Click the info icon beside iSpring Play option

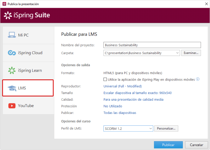point(198,79)
